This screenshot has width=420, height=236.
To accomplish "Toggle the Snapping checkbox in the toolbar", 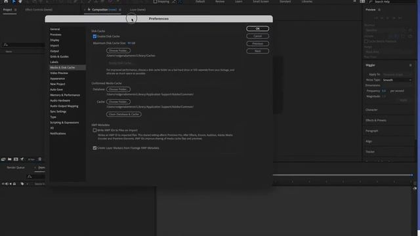I will [155, 1].
